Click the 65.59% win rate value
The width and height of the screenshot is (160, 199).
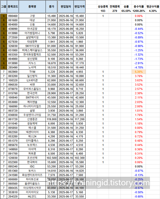click(x=126, y=11)
